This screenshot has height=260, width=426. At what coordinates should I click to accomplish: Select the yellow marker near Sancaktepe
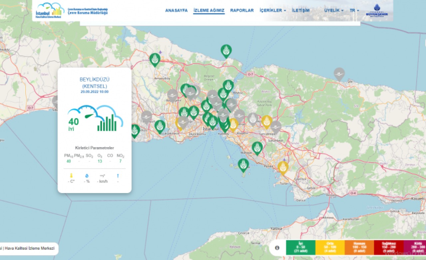click(267, 121)
